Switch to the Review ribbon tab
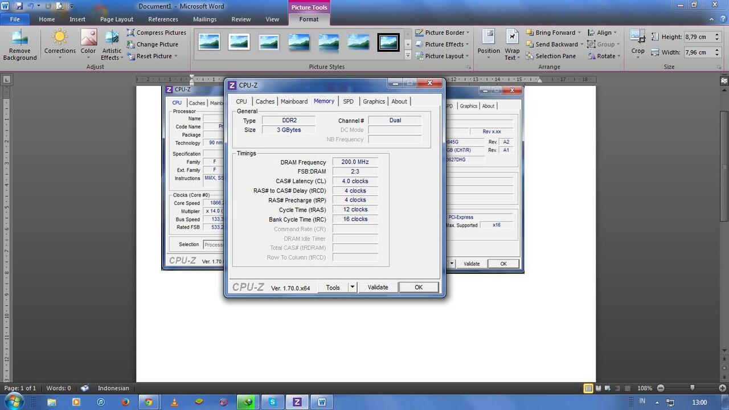The image size is (729, 410). pyautogui.click(x=241, y=19)
